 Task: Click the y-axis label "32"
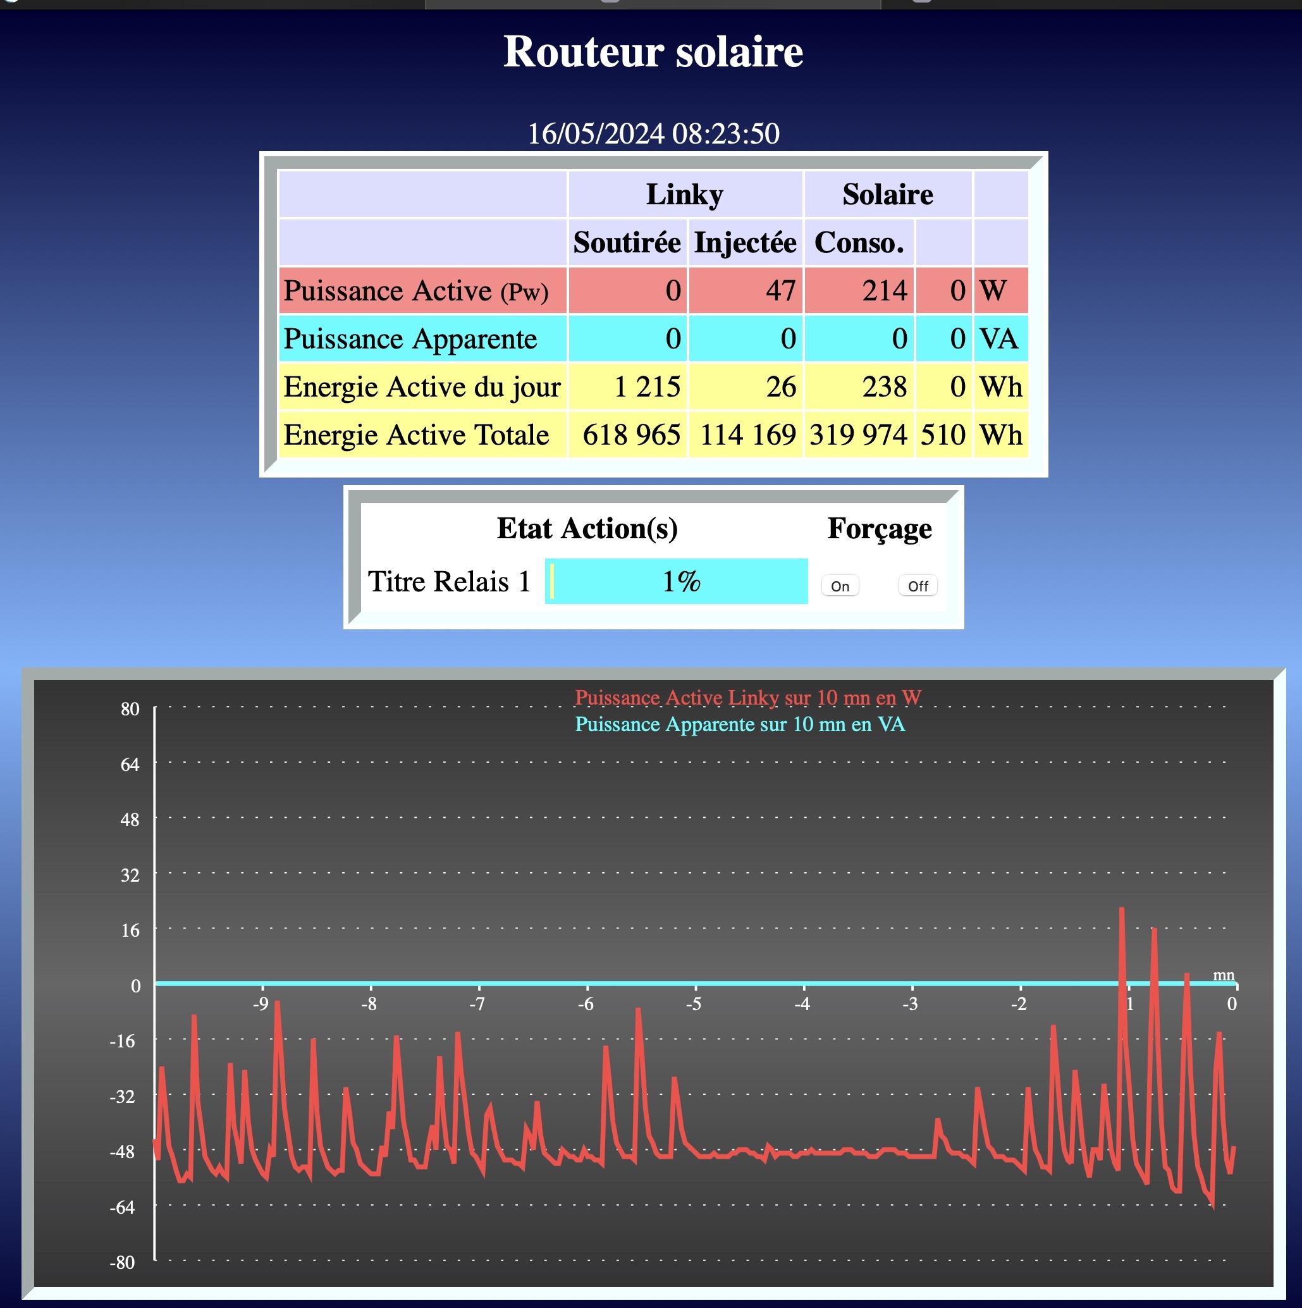tap(130, 875)
